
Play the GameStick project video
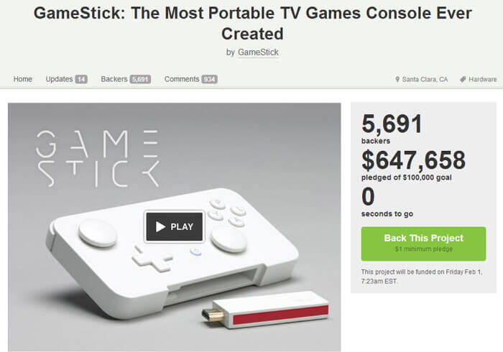tap(174, 226)
